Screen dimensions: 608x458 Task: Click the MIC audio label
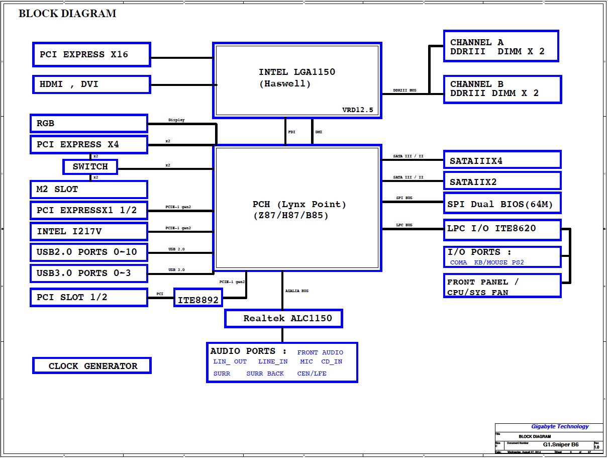coord(307,361)
